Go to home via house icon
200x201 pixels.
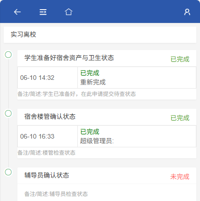click(69, 12)
